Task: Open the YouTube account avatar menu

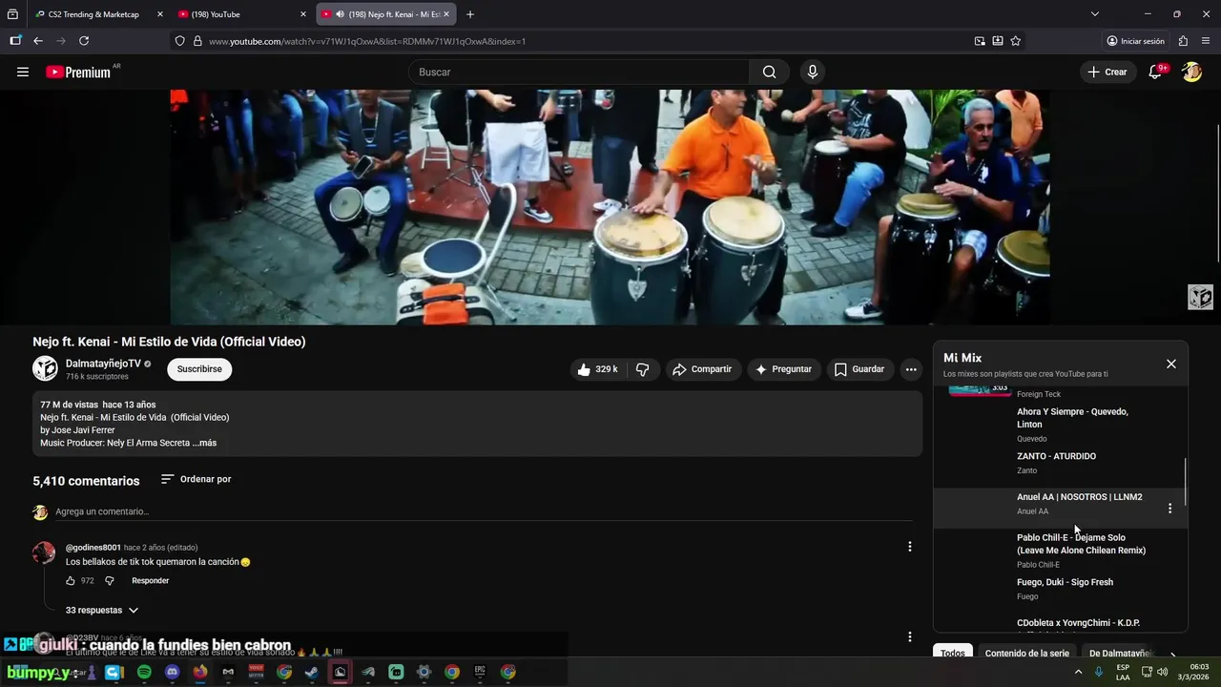Action: [1191, 72]
